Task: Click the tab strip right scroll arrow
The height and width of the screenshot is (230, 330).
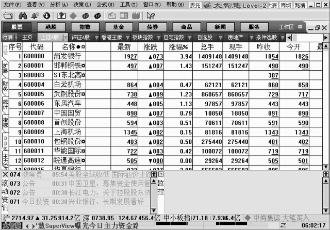Action: pyautogui.click(x=326, y=38)
